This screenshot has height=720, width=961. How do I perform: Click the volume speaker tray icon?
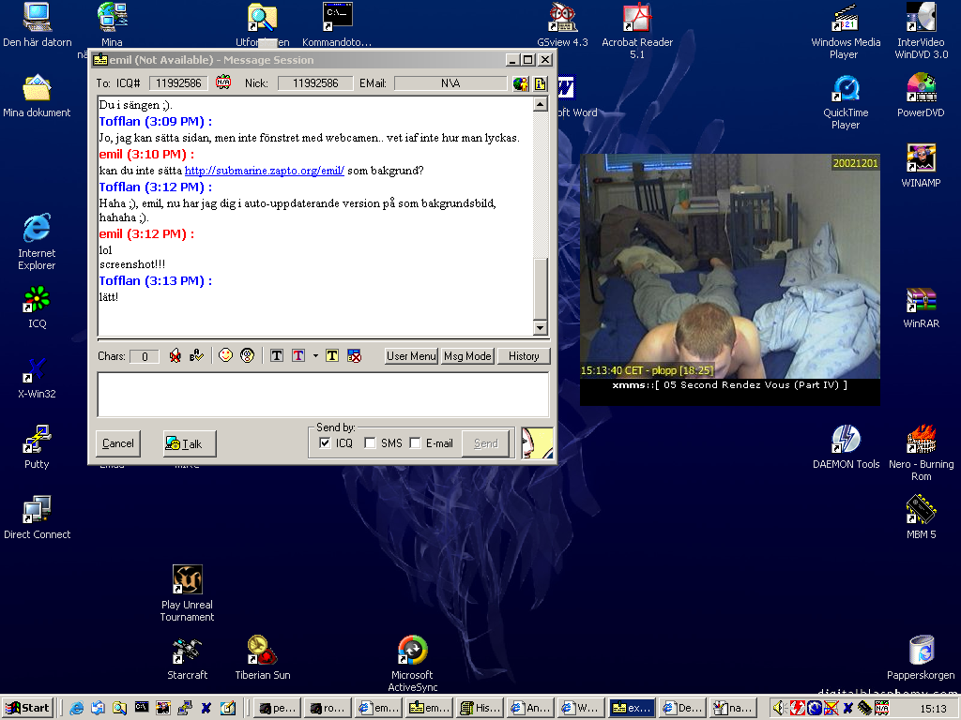click(780, 709)
